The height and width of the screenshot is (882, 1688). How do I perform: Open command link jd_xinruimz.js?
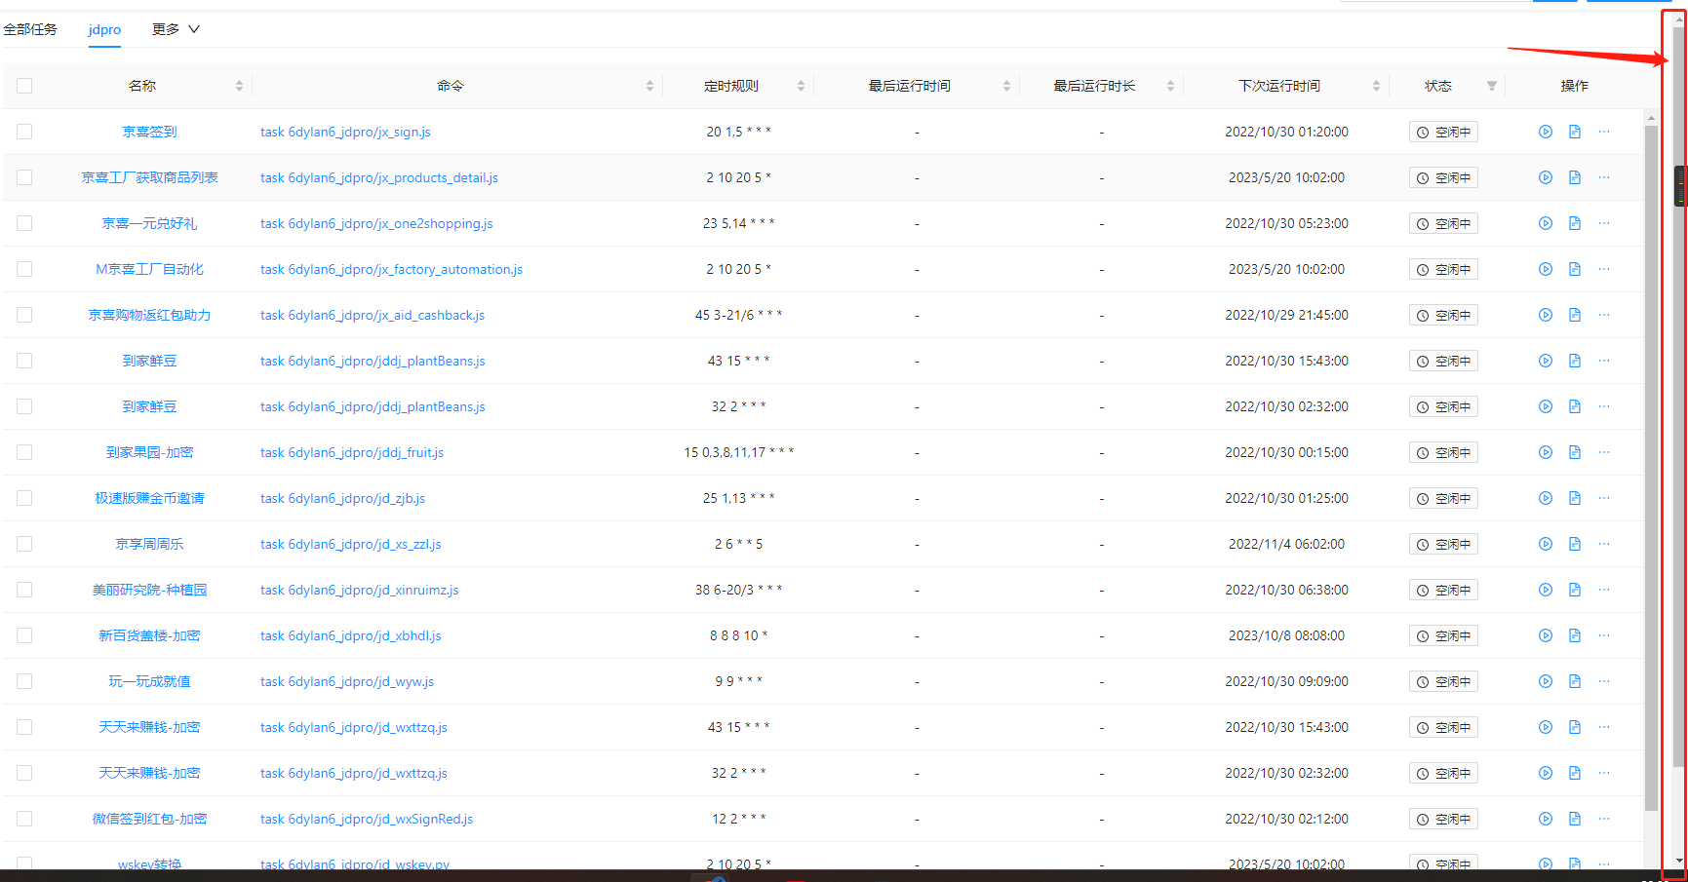pyautogui.click(x=359, y=590)
